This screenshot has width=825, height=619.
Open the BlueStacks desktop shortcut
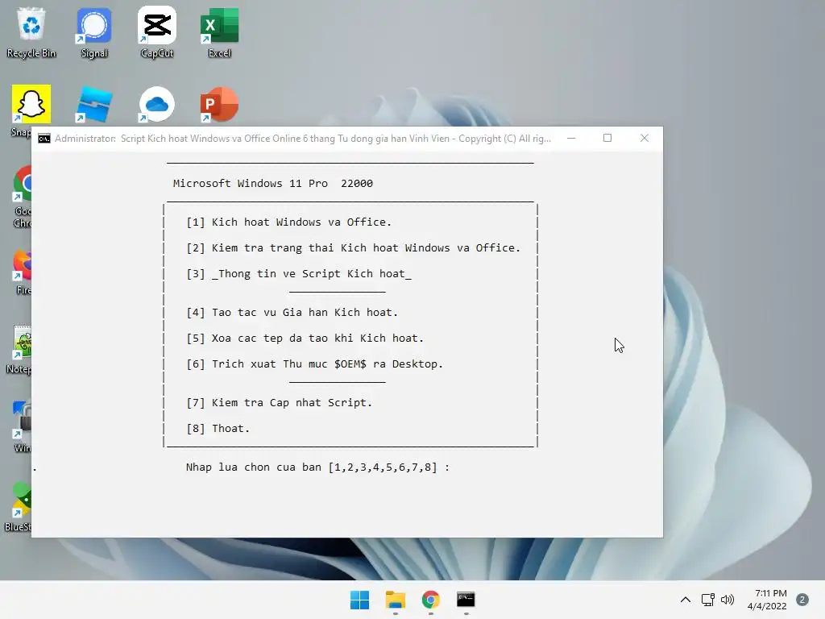(x=20, y=506)
